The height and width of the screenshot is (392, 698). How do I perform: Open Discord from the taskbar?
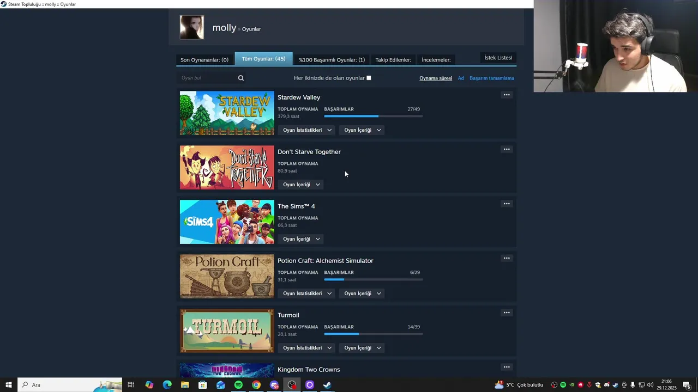[x=274, y=385]
